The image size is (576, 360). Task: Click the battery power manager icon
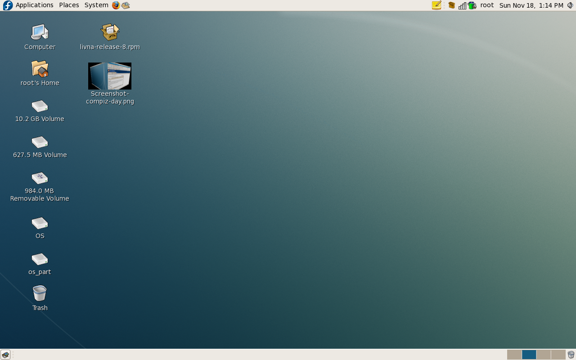click(472, 5)
